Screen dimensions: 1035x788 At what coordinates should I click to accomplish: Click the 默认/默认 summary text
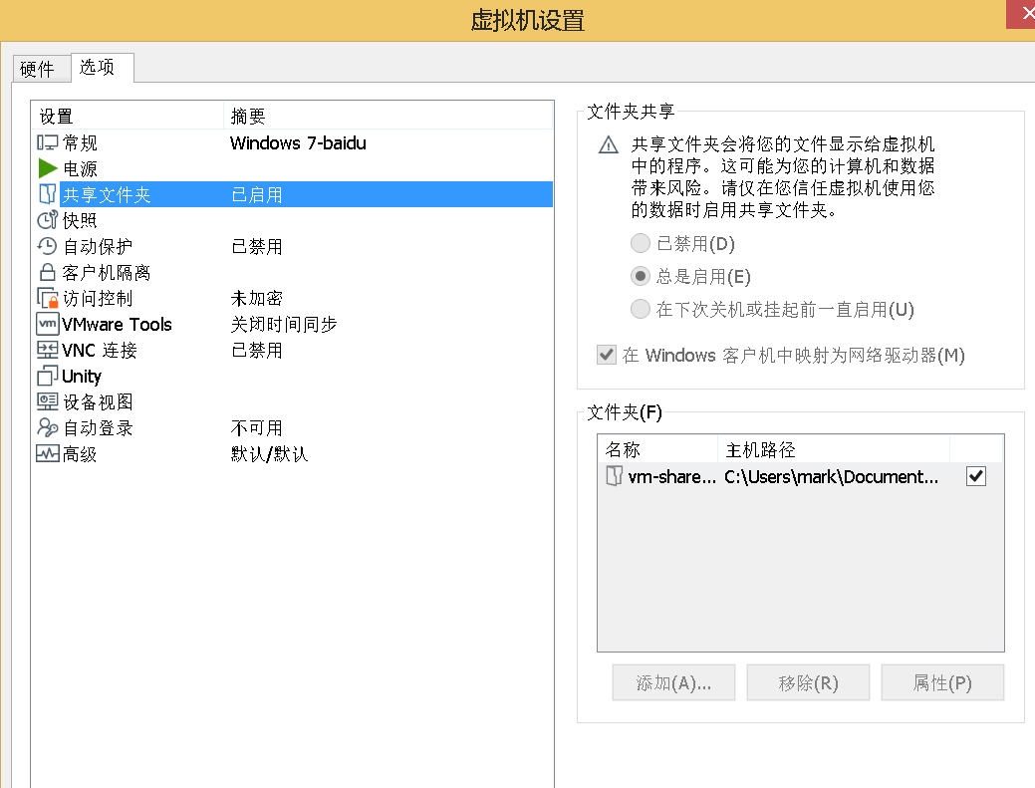click(269, 453)
